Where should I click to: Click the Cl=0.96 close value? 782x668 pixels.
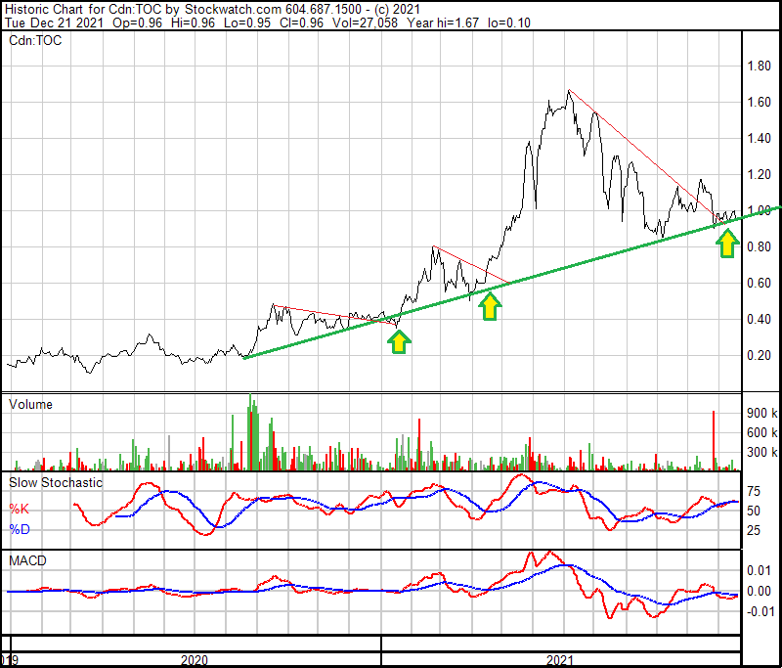(x=301, y=22)
